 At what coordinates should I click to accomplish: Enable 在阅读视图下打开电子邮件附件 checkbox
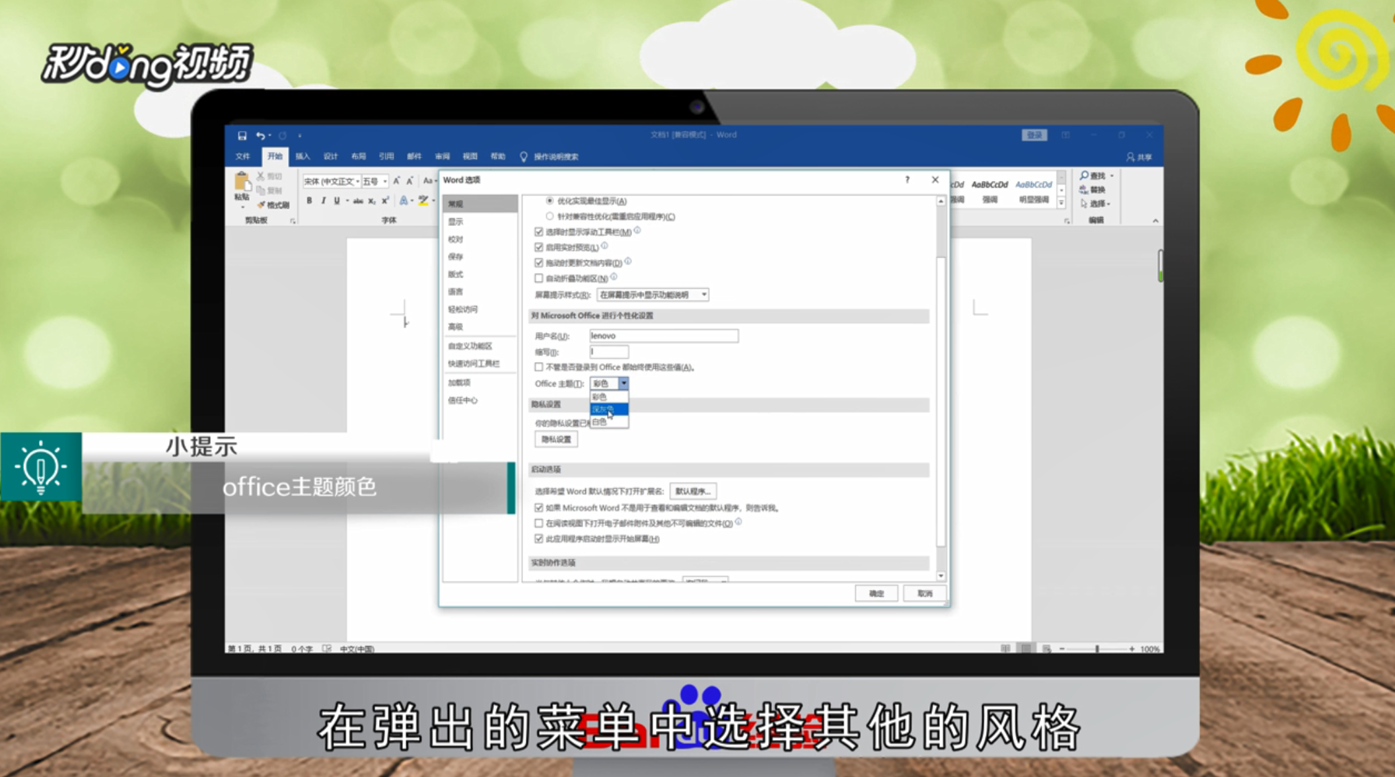point(539,523)
